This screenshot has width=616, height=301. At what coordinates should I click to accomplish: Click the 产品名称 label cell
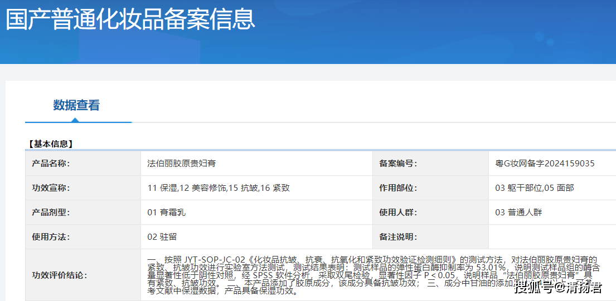pos(51,164)
